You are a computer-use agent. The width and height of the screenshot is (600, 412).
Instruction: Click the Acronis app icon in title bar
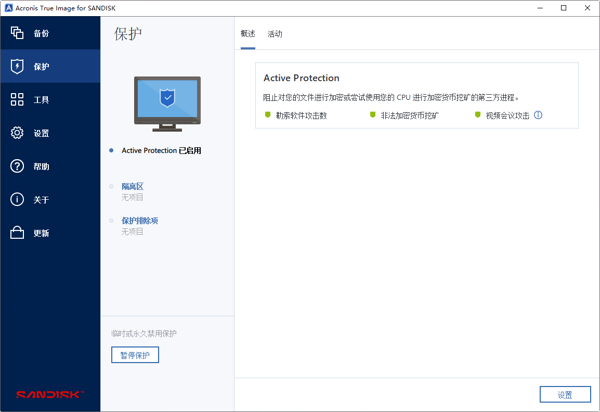click(x=8, y=8)
